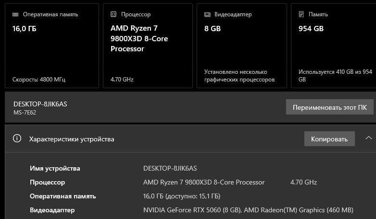Click the MS-7E62 model label

(x=25, y=113)
